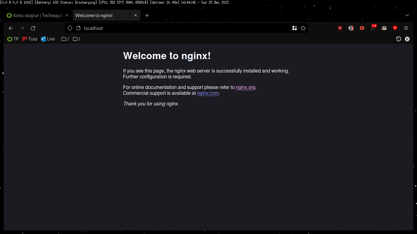Switch to the Konu oluştur | Technopat tab
The width and height of the screenshot is (417, 234).
point(38,16)
